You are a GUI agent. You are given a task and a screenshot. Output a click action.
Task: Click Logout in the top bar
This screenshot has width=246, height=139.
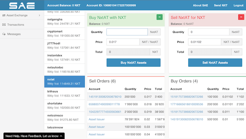(239, 5)
